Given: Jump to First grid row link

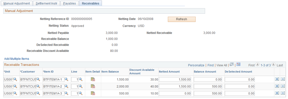Looking at the screenshot, I should (252, 65).
